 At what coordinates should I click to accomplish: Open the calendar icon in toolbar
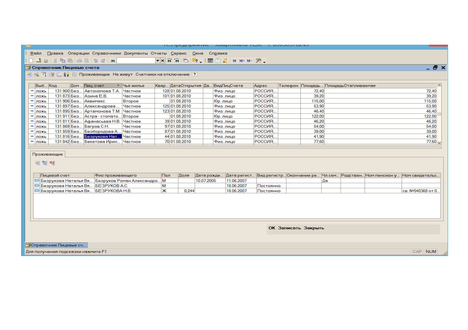pyautogui.click(x=218, y=61)
